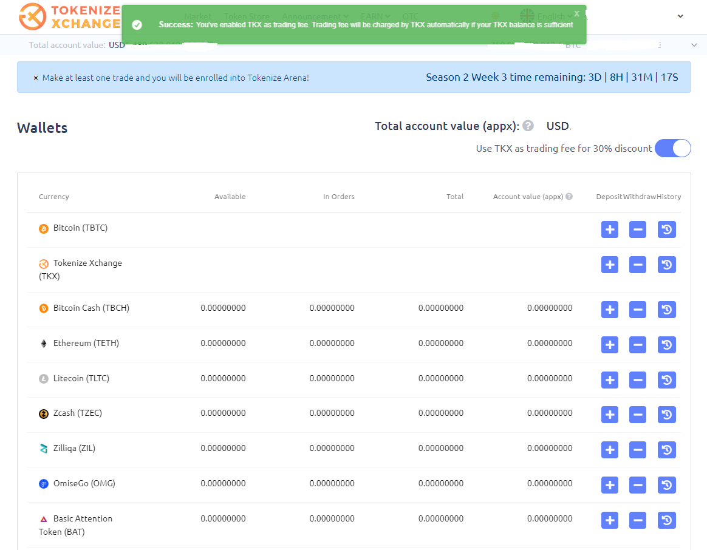Viewport: 707px width, 550px height.
Task: Deposit Ethereum (TETH) using the plus icon
Action: (x=610, y=345)
